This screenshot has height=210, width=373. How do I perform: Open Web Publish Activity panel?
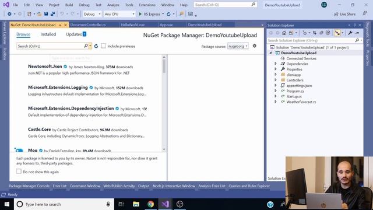coord(119,186)
